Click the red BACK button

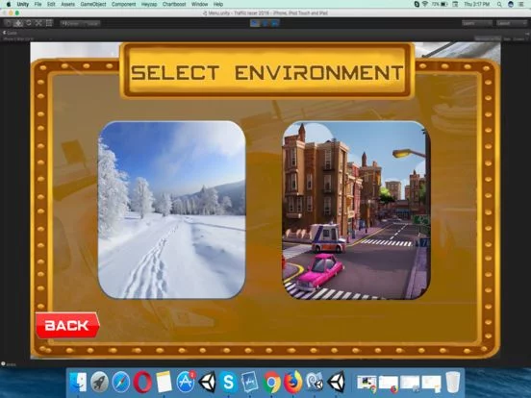point(67,325)
